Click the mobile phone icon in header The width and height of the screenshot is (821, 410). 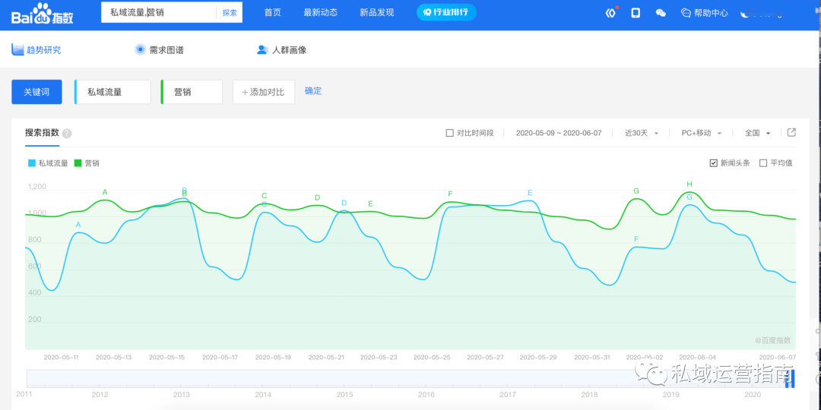(636, 13)
